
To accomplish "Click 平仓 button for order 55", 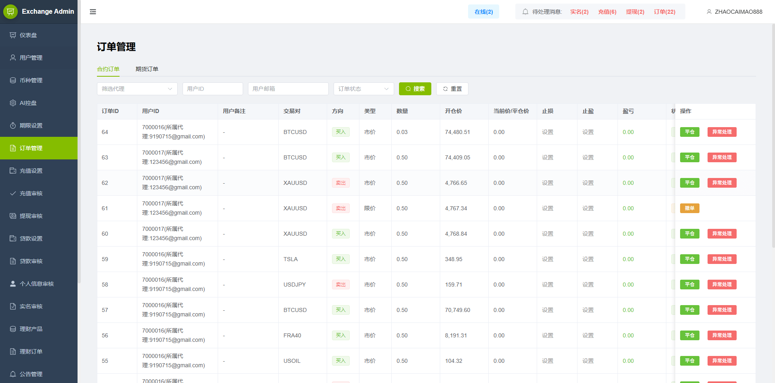I will (690, 361).
